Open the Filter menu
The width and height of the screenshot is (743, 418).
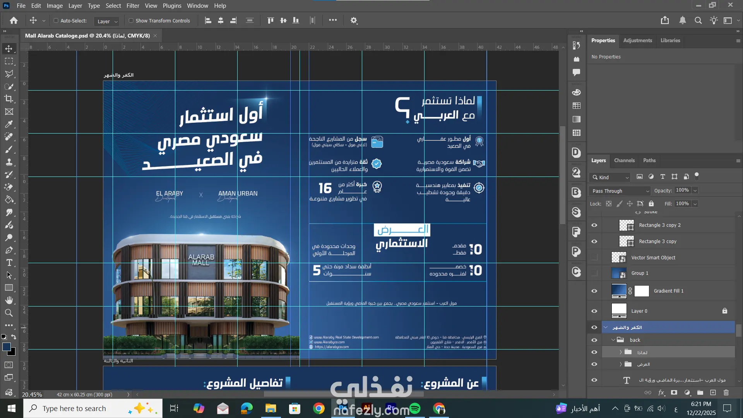(x=133, y=6)
